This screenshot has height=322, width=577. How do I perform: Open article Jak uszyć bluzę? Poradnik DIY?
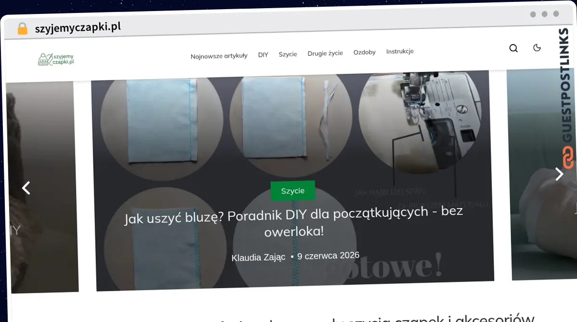(x=293, y=222)
